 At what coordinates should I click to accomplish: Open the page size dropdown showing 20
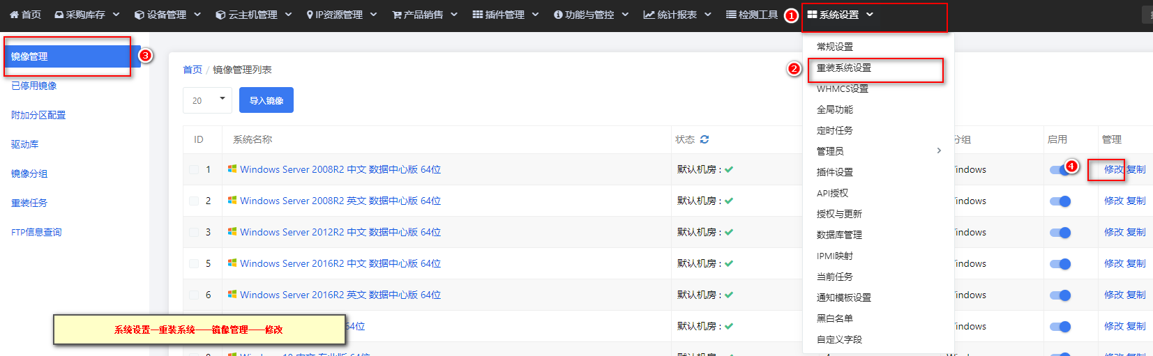207,100
